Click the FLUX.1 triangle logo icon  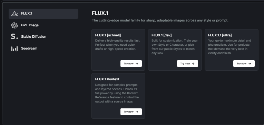pyautogui.click(x=14, y=14)
